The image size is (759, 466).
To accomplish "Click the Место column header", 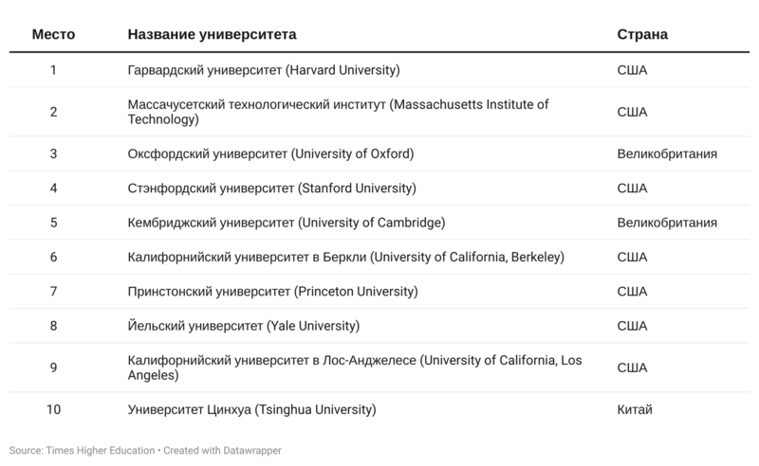I will tap(53, 34).
